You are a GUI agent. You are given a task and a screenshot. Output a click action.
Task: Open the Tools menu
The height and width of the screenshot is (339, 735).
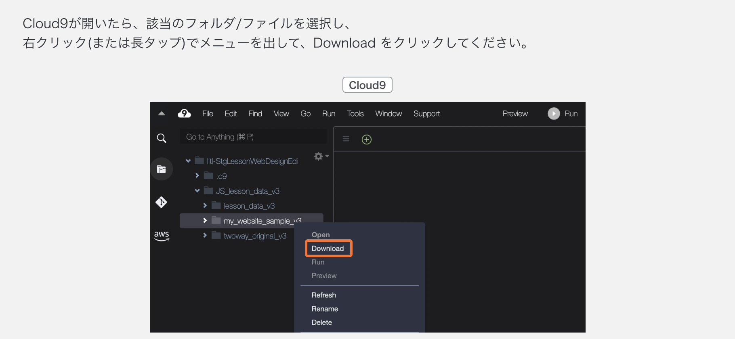pos(355,114)
